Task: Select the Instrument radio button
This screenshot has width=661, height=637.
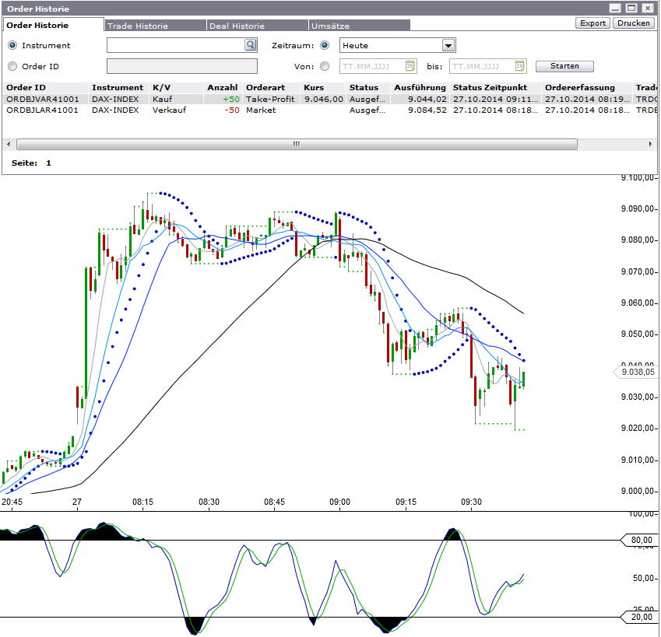Action: (x=12, y=45)
